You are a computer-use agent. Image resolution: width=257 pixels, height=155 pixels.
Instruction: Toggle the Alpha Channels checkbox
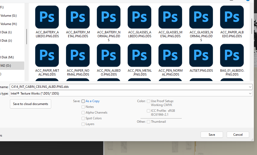pyautogui.click(x=83, y=113)
